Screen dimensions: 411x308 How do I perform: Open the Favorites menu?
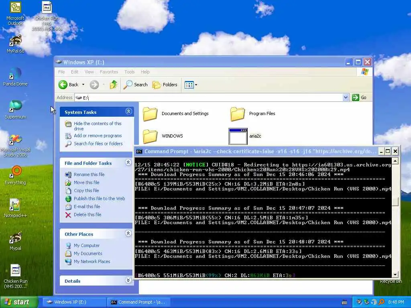tap(109, 72)
